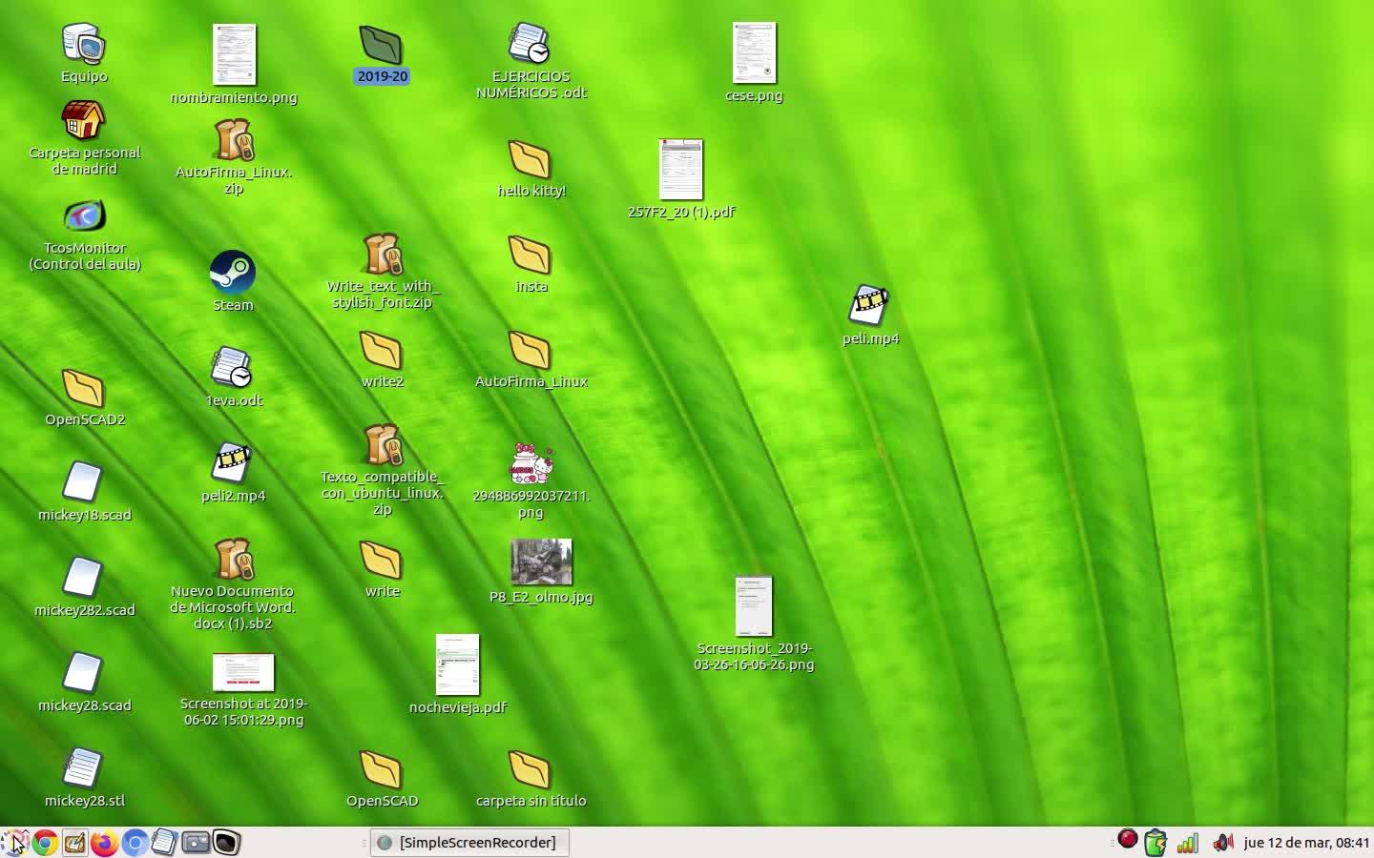Open Firefox from the bottom panel
Viewport: 1374px width, 858px height.
tap(104, 843)
